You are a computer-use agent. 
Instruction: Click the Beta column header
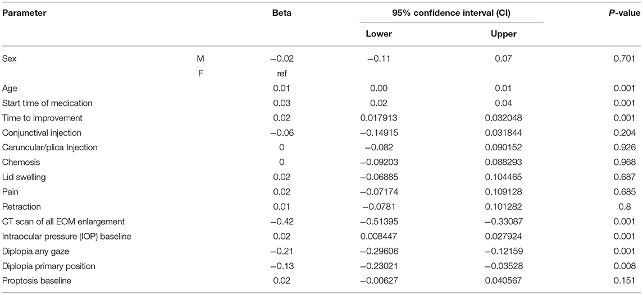pos(281,12)
